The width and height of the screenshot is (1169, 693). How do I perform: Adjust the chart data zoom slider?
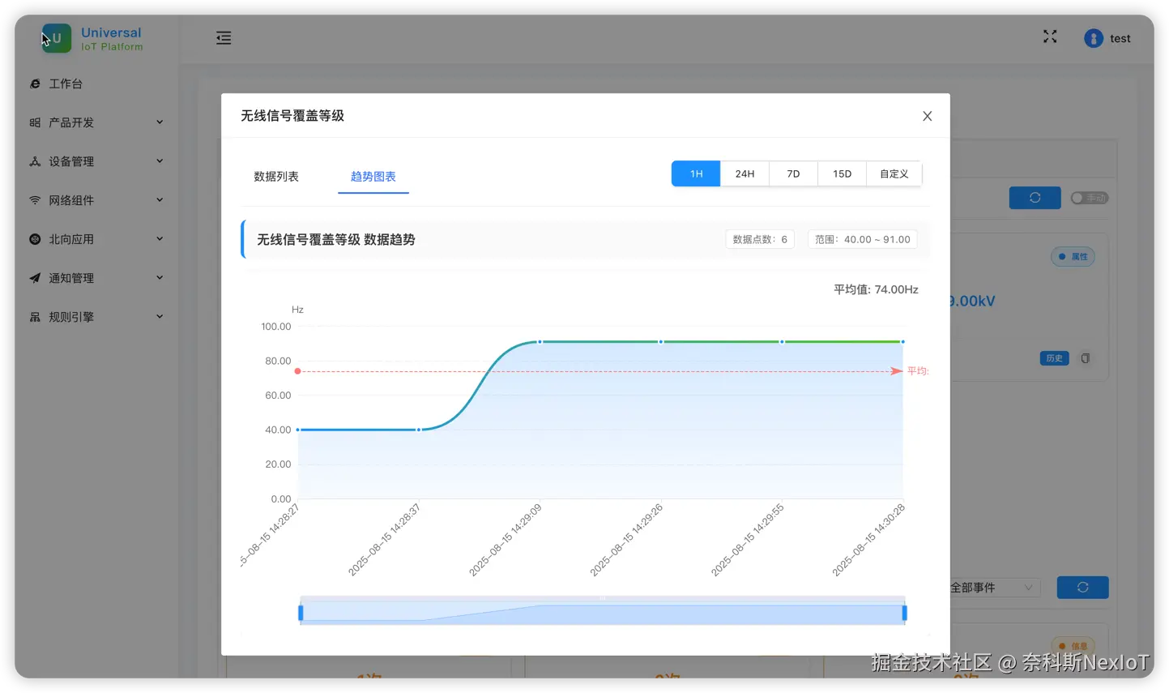[x=601, y=610]
